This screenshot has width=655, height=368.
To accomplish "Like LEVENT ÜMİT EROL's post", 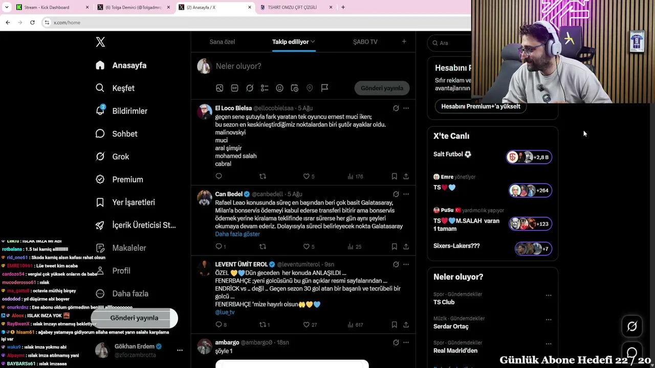I will [x=310, y=325].
